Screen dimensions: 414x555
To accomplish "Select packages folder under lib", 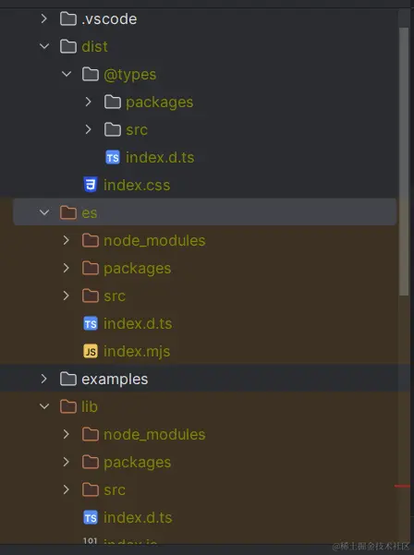I will click(137, 463).
